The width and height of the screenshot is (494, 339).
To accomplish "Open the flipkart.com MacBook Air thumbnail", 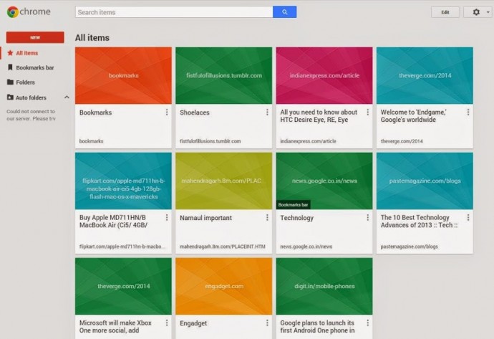I will point(123,181).
